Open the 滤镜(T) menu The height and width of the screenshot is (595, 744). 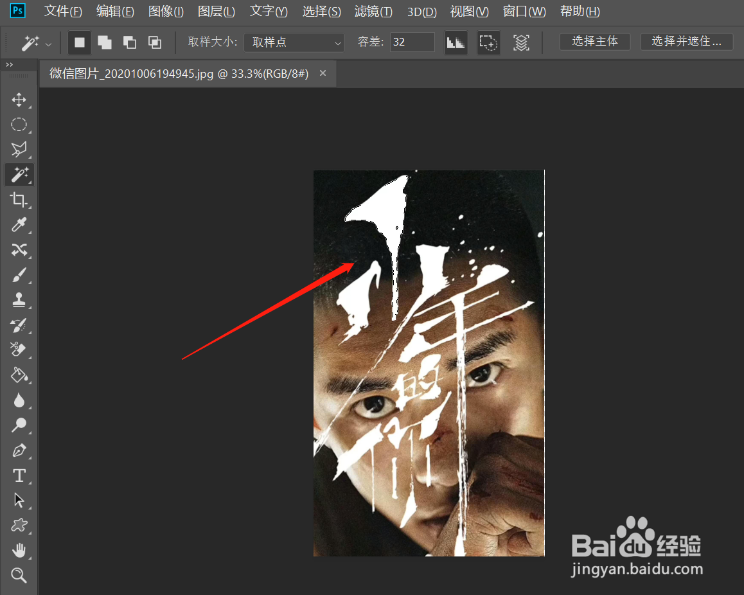point(373,12)
